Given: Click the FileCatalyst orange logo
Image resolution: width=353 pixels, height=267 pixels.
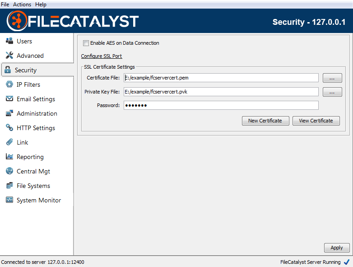Looking at the screenshot, I should pyautogui.click(x=17, y=21).
